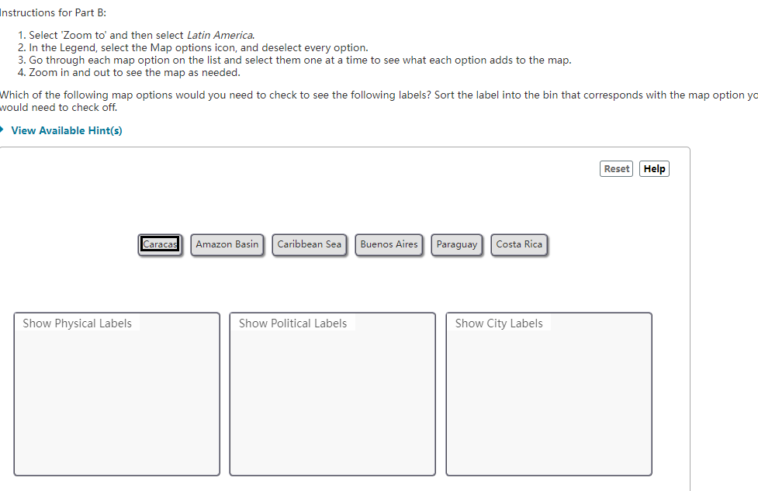This screenshot has width=758, height=491.
Task: Click the Show City Labels bin
Action: (548, 396)
